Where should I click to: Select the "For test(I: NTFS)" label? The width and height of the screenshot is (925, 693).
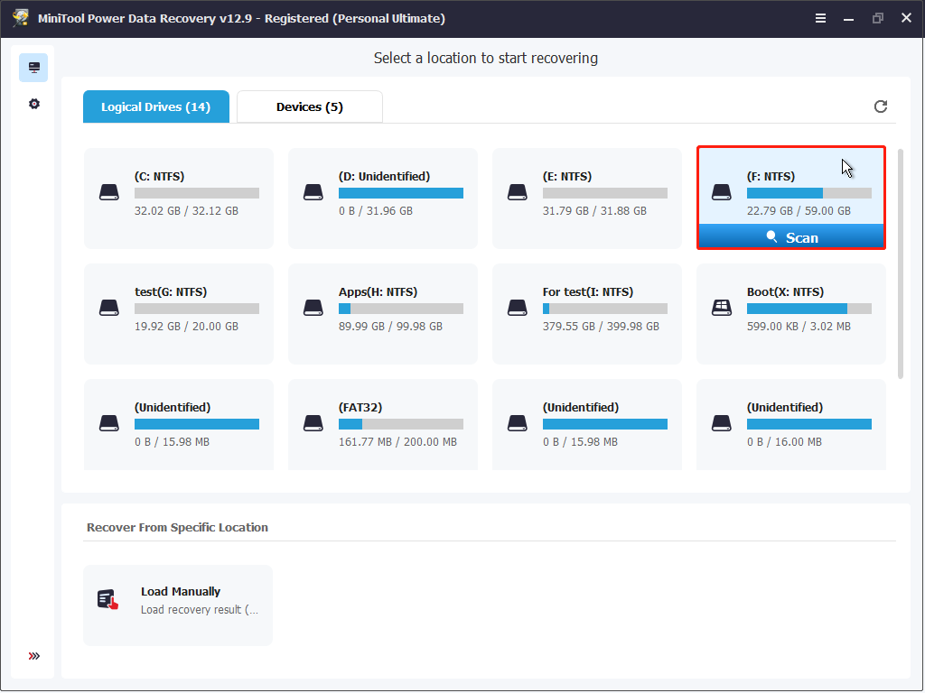point(587,291)
